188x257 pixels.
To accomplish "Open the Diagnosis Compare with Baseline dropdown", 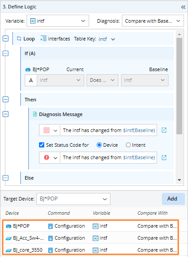I will (153, 21).
